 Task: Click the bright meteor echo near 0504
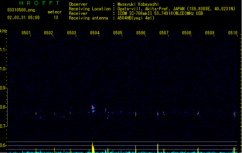click(93, 108)
